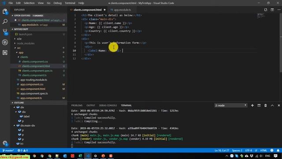Open the Excel taskbar icon

[x=80, y=156]
